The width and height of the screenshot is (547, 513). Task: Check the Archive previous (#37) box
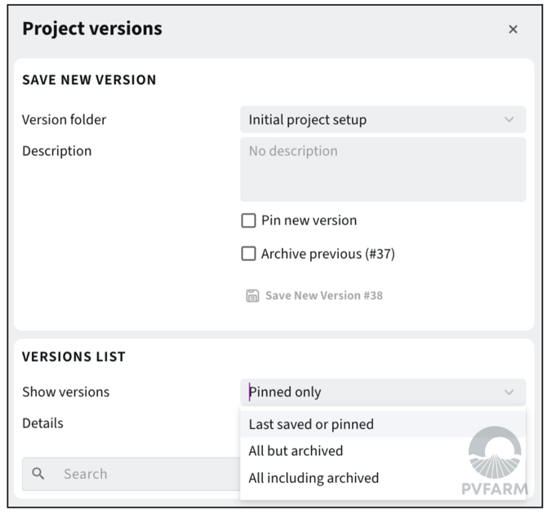click(249, 254)
